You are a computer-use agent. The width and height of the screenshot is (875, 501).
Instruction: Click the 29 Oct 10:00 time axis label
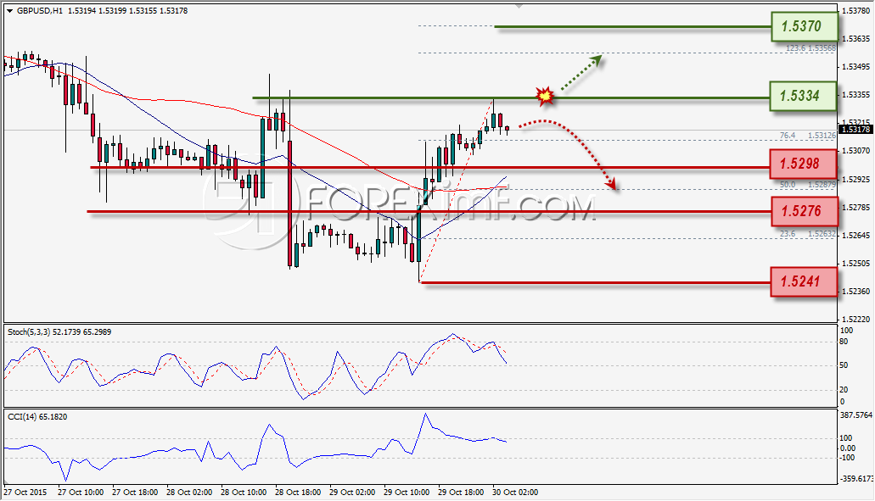coord(407,493)
